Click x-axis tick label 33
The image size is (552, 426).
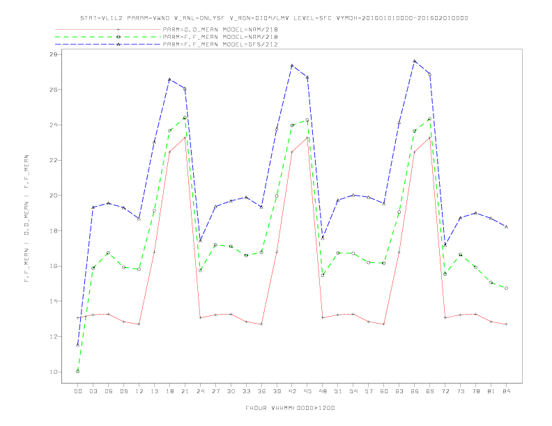pyautogui.click(x=246, y=391)
